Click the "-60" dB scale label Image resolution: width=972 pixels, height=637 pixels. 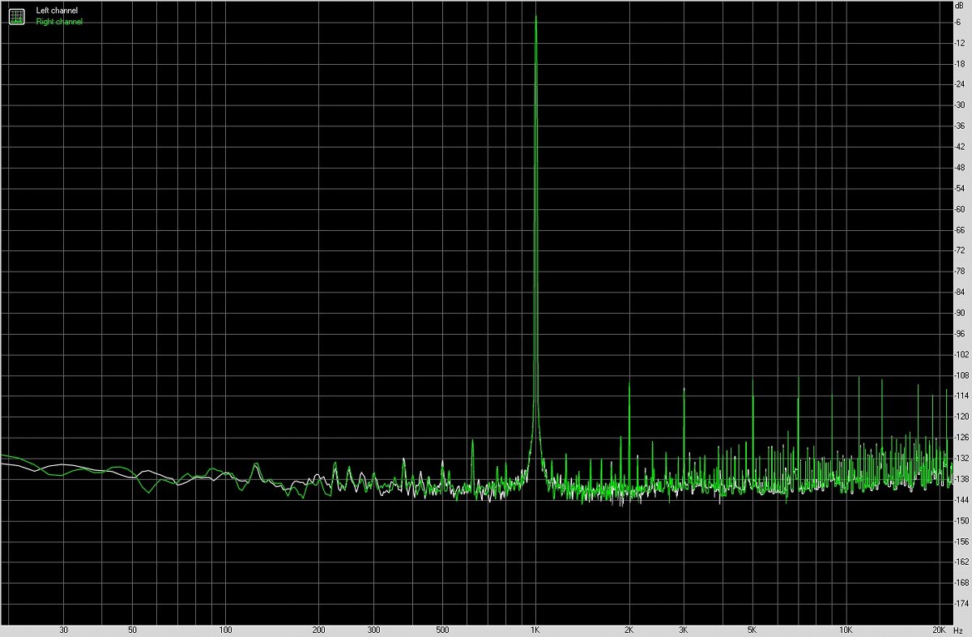click(961, 209)
